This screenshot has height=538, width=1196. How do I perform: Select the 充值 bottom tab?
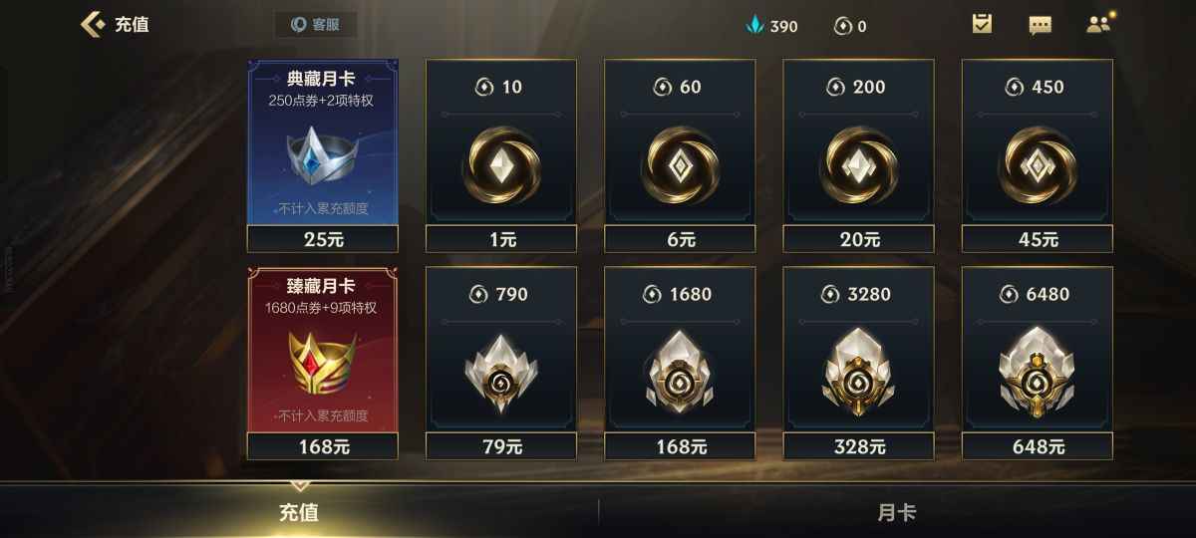click(299, 512)
